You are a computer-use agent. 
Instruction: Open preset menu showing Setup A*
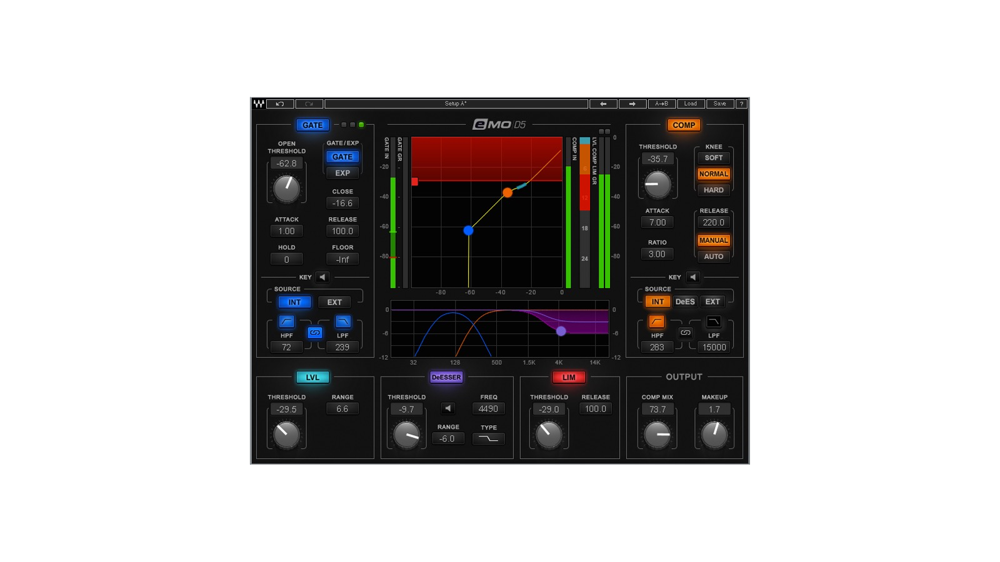coord(456,104)
